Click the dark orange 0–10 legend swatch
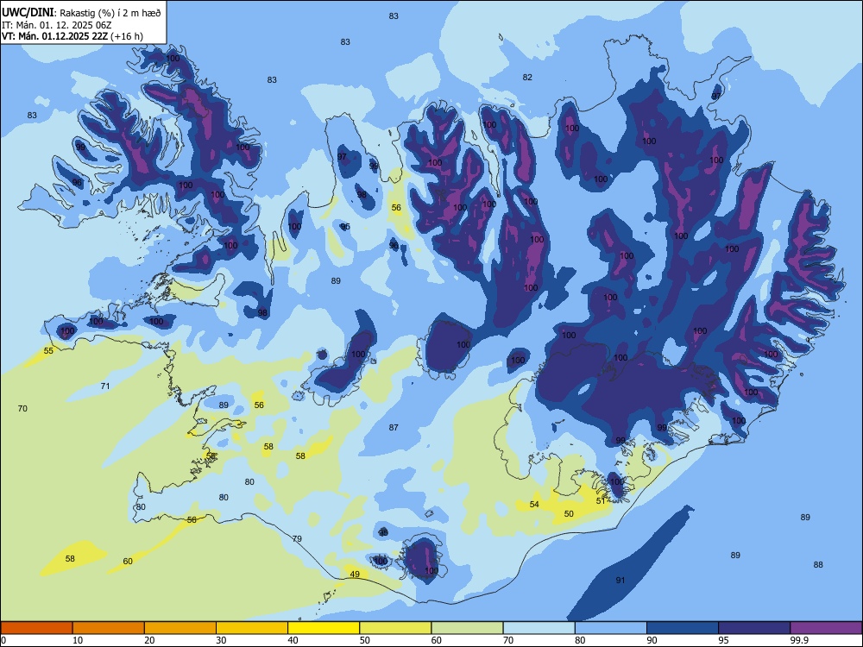The height and width of the screenshot is (647, 863). point(36,628)
